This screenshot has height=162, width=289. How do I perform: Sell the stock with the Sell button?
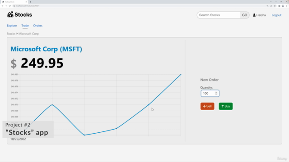coord(207,106)
